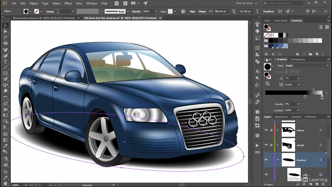Open the gradient angle dropdown
Image resolution: width=332 pixels, height=187 pixels.
tap(299, 78)
